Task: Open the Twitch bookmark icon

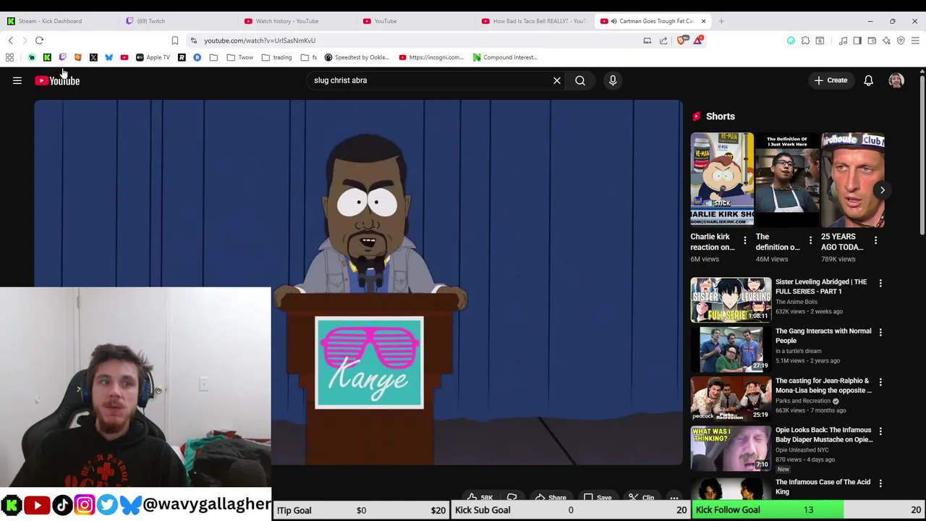Action: (x=62, y=57)
